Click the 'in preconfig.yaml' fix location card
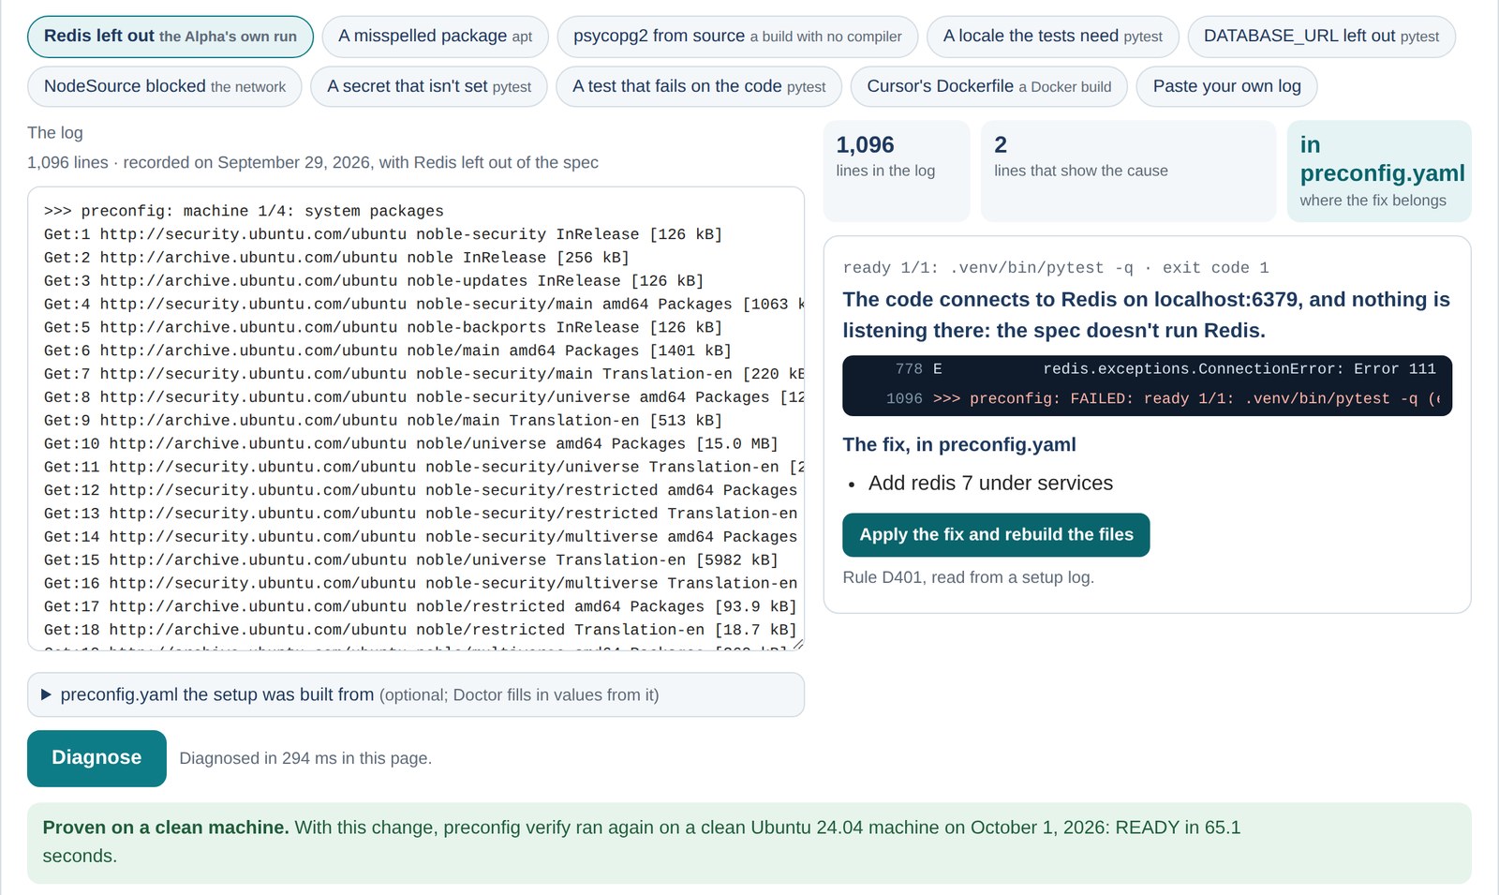 (1379, 171)
